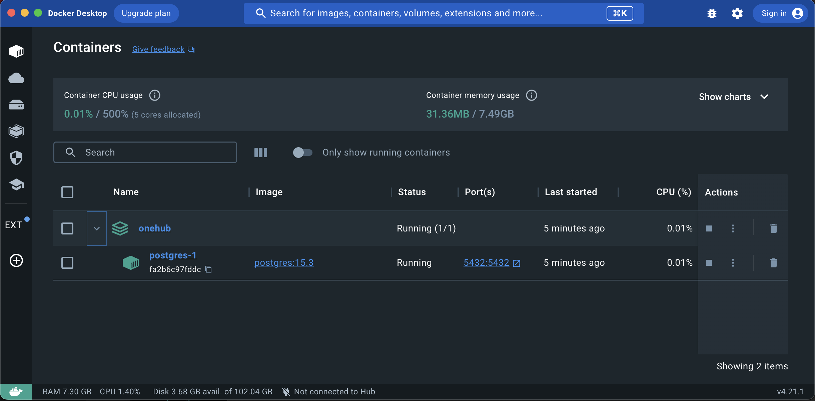815x401 pixels.
Task: Open the Docker Scout shield sidebar icon
Action: [16, 158]
